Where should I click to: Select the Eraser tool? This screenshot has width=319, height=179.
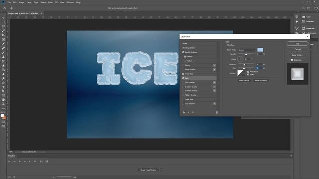point(3,65)
